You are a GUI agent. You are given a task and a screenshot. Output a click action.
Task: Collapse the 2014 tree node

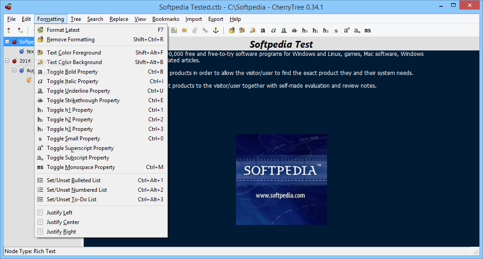click(x=7, y=61)
